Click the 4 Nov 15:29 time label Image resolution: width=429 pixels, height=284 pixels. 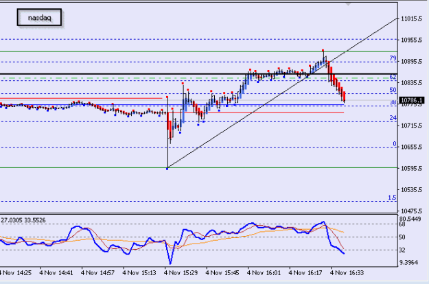point(181,272)
